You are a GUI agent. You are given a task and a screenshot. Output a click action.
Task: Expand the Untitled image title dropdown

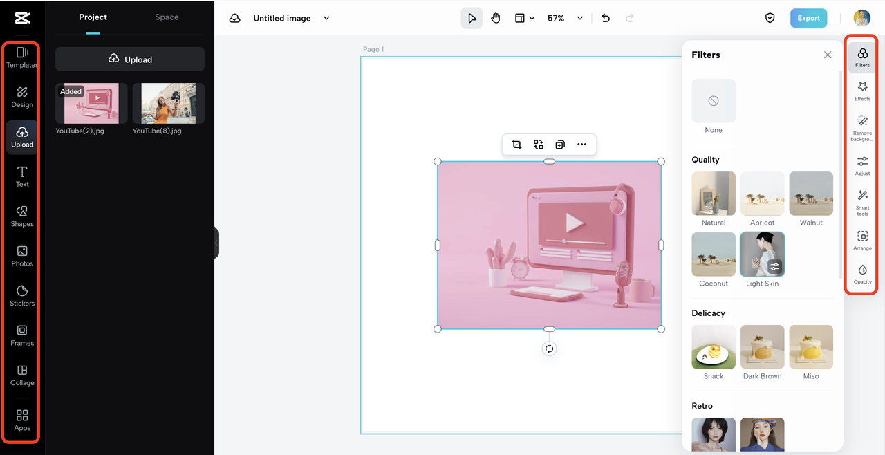[x=327, y=18]
